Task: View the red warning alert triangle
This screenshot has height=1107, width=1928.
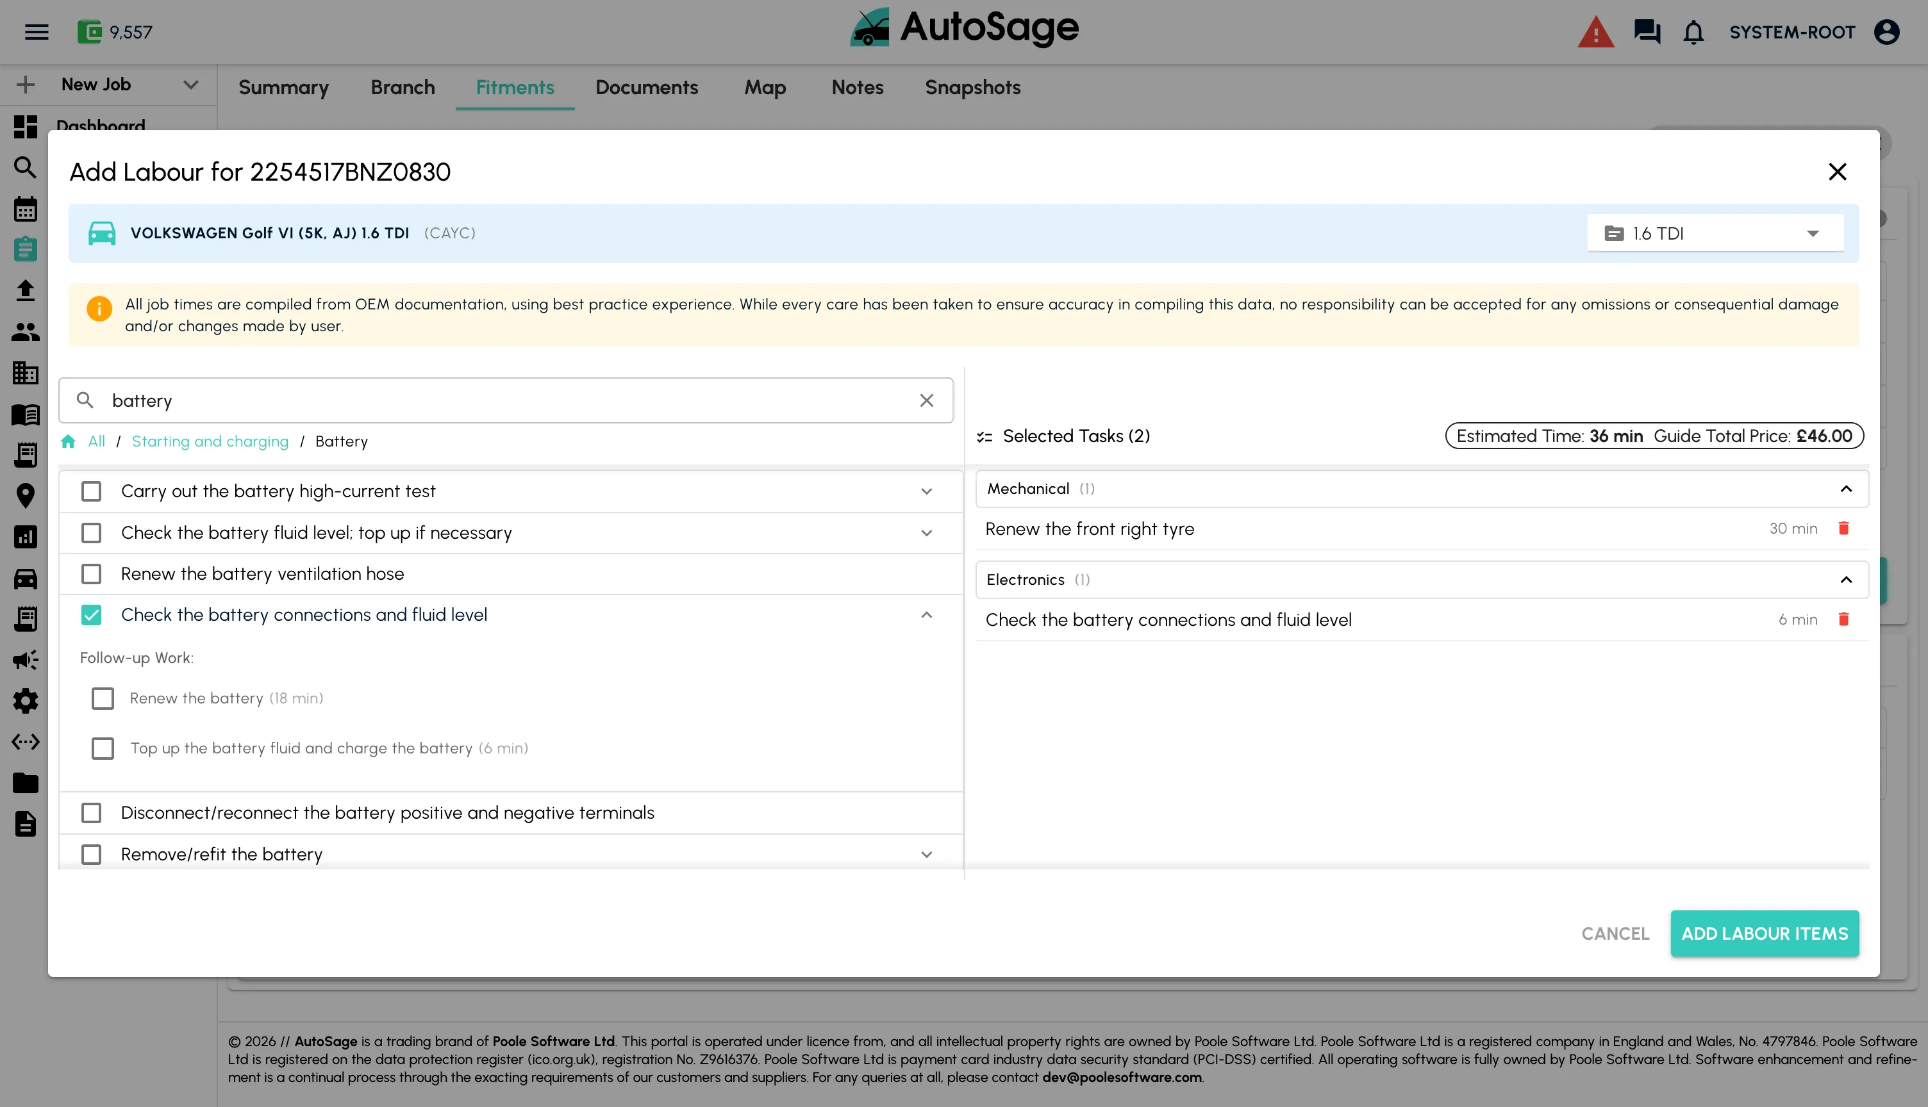Action: [x=1595, y=32]
